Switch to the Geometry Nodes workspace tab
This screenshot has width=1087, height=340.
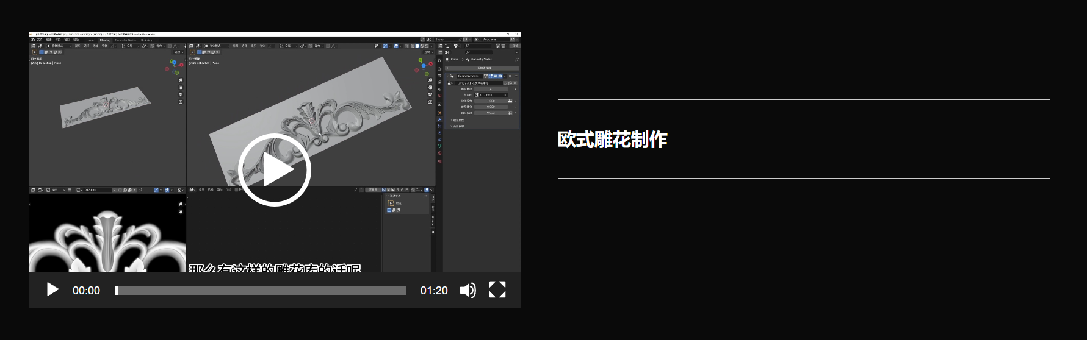pyautogui.click(x=126, y=40)
